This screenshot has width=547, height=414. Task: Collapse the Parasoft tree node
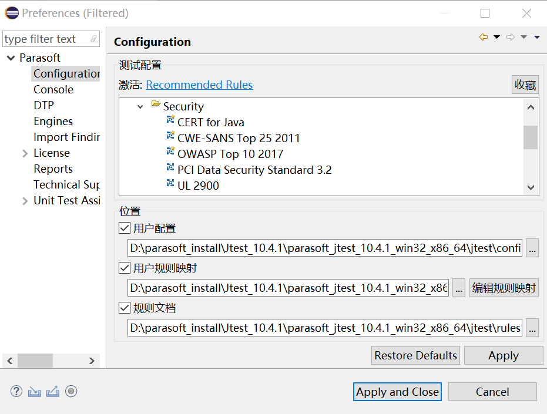11,58
